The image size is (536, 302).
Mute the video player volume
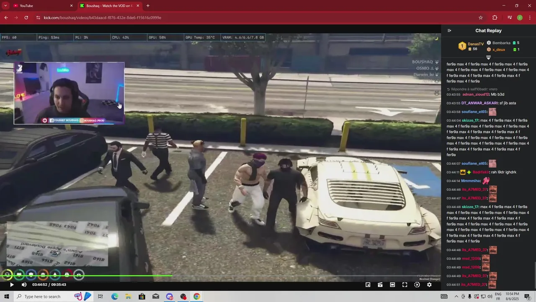click(24, 285)
